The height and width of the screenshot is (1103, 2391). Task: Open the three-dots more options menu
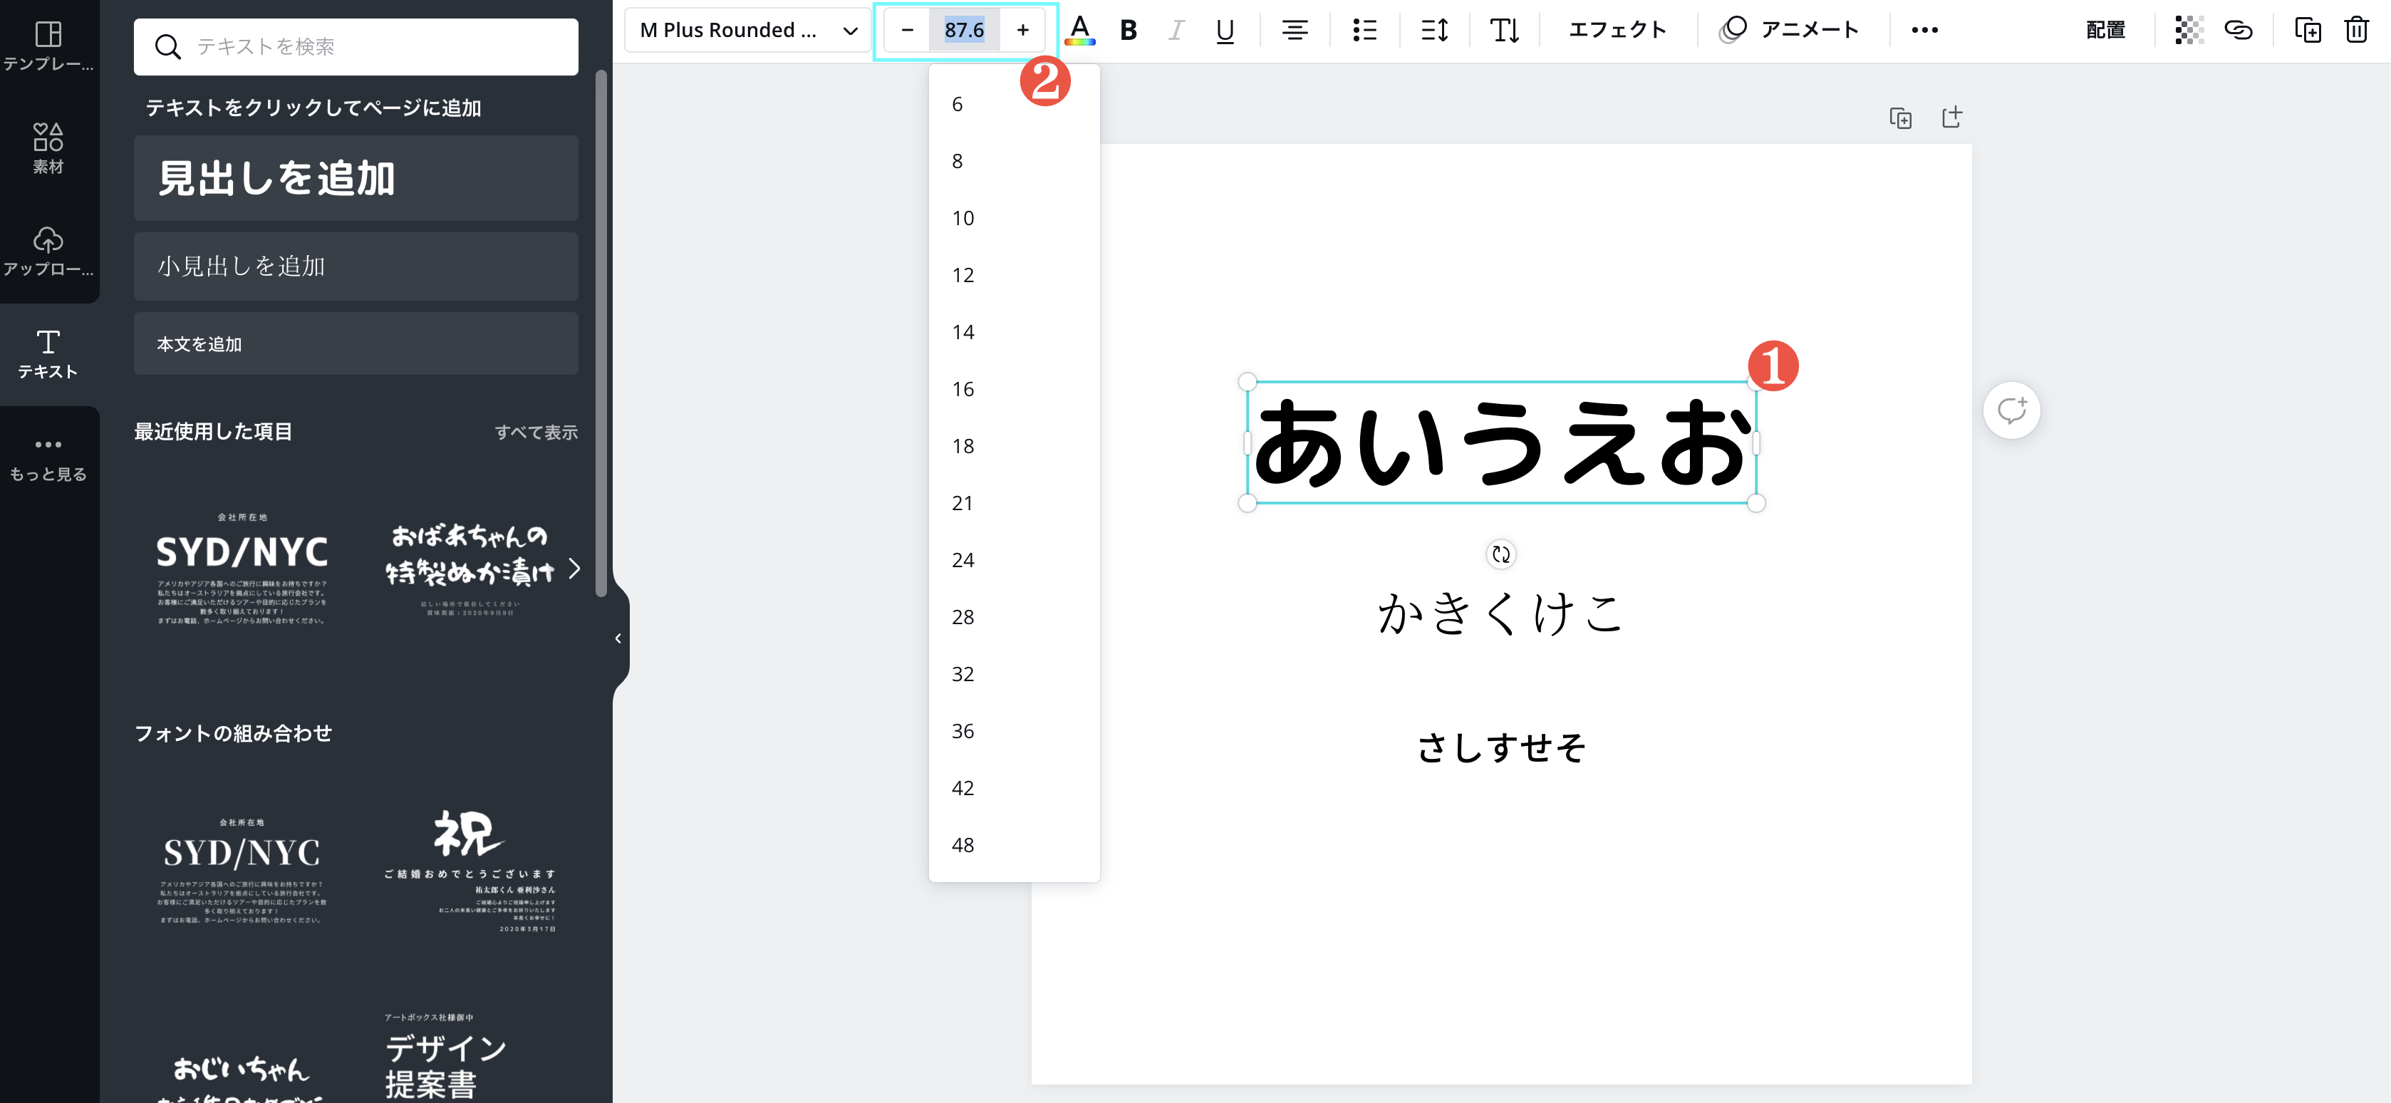tap(1924, 30)
